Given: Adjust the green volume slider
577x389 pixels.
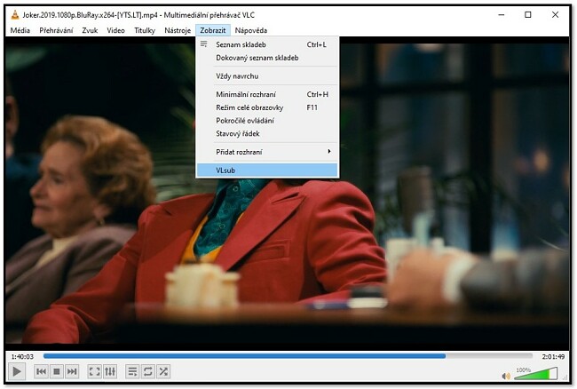Looking at the screenshot, I should pyautogui.click(x=536, y=374).
